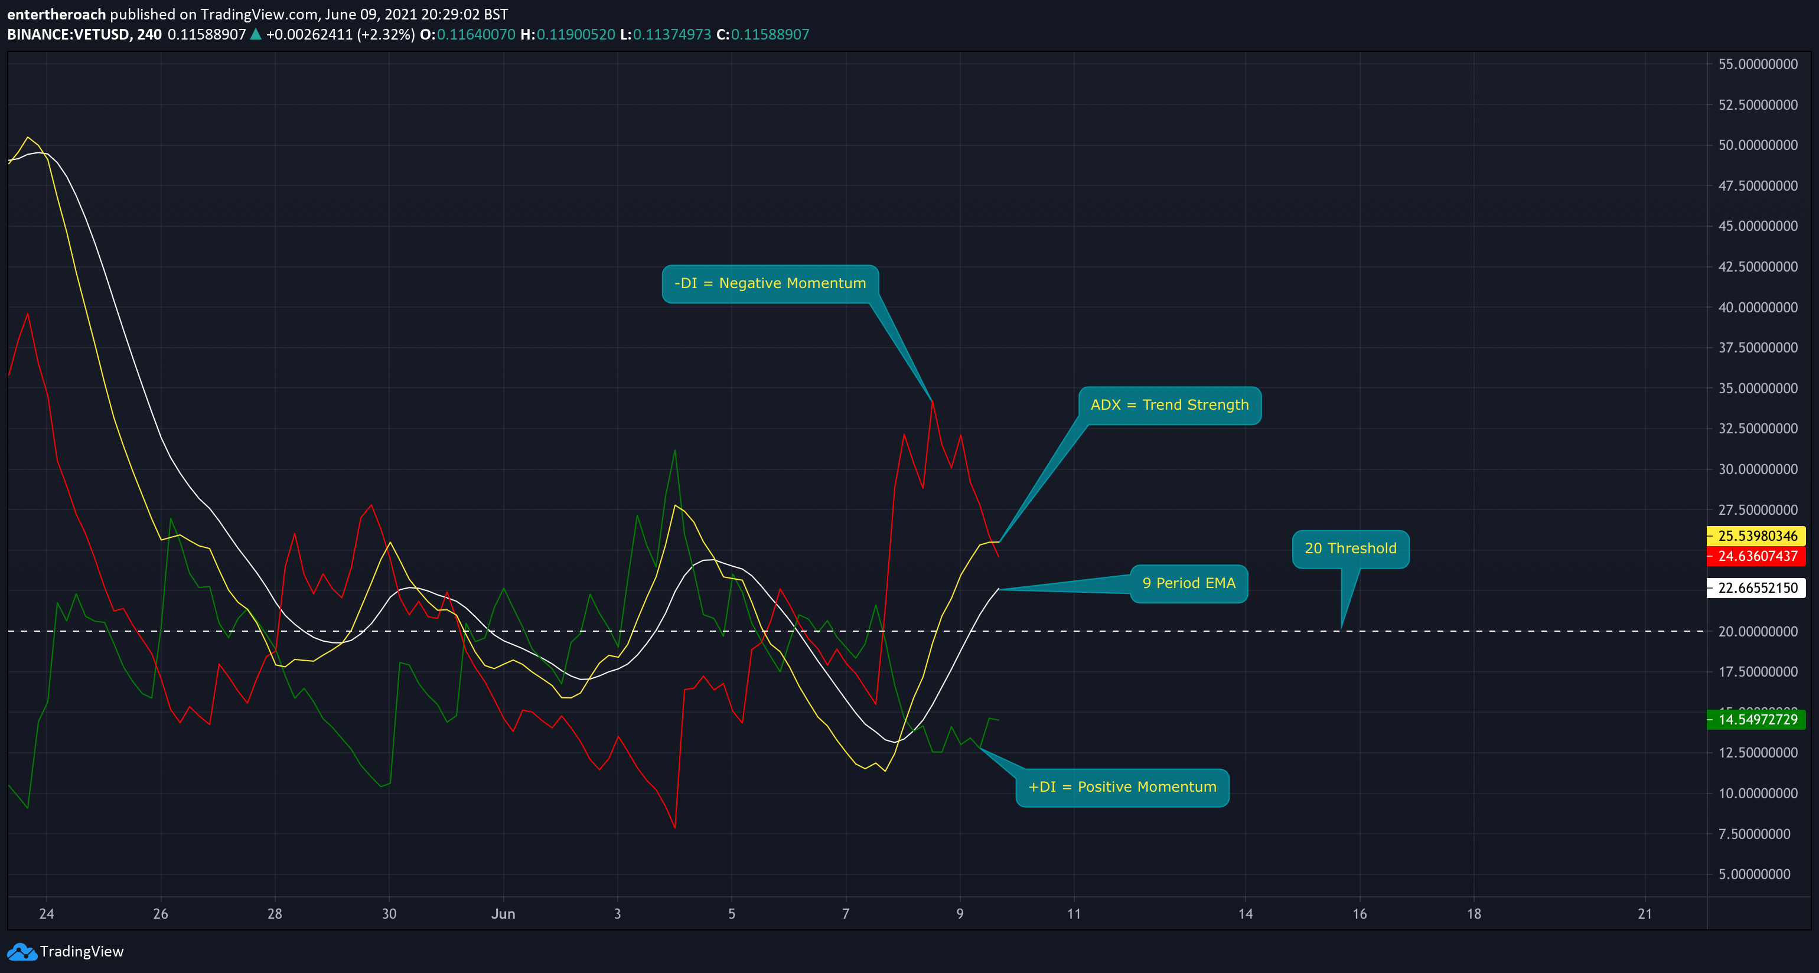1819x973 pixels.
Task: Click the 24 date axis label
Action: pos(47,915)
